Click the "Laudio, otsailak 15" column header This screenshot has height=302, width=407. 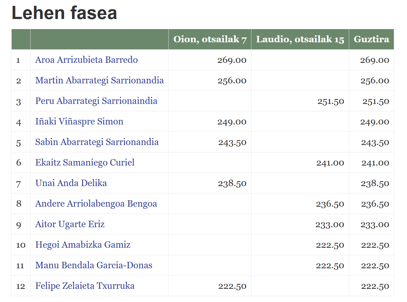[300, 39]
